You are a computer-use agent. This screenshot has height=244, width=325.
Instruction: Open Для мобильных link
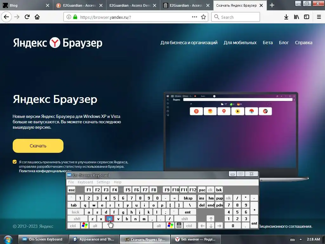click(x=240, y=43)
